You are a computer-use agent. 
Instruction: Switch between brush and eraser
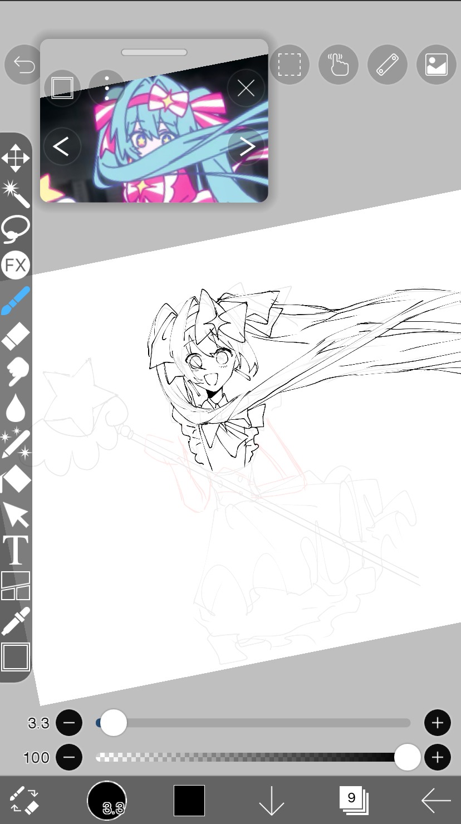[x=24, y=801]
